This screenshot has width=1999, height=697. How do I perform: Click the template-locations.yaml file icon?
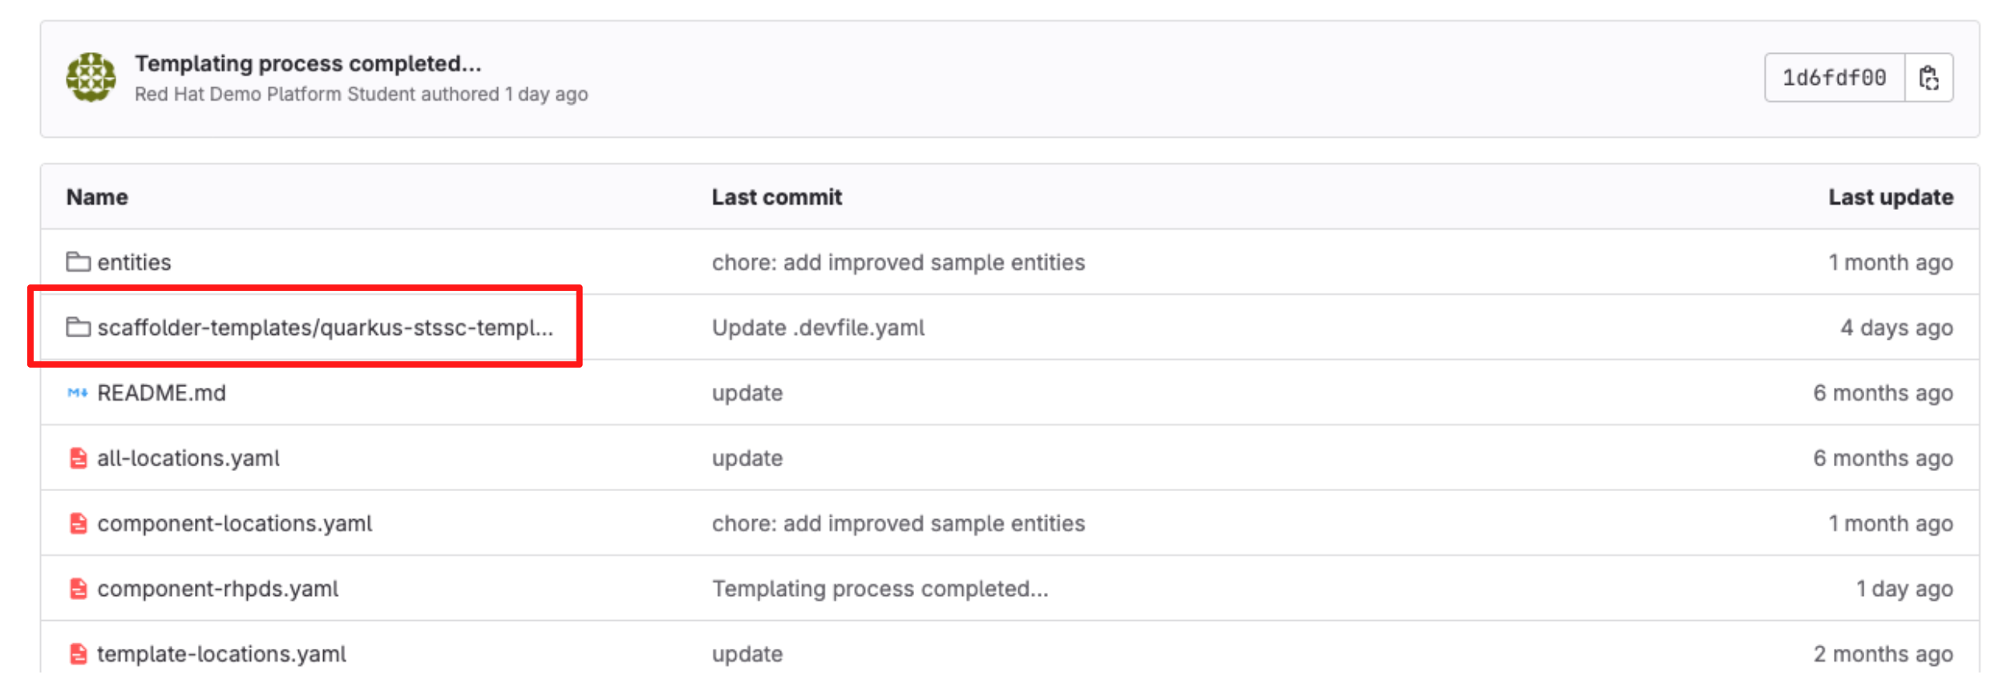point(78,654)
